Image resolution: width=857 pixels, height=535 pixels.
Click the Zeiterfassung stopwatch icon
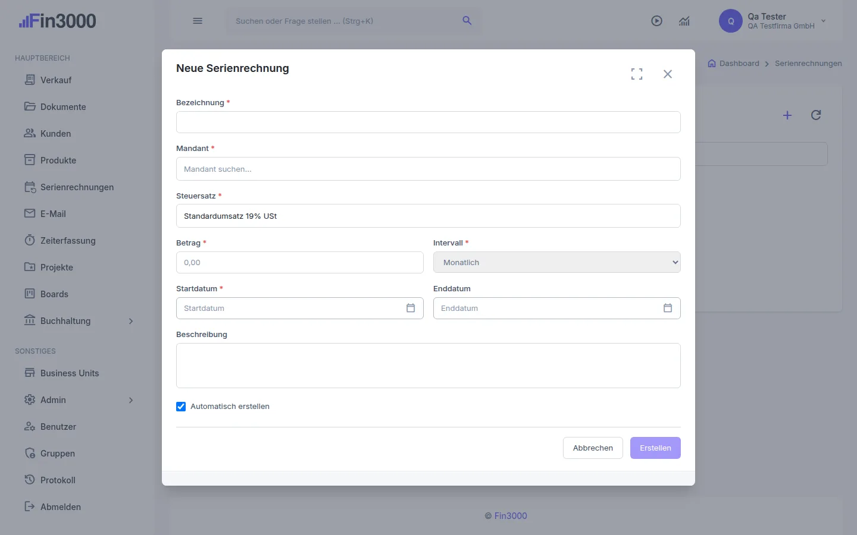(x=30, y=240)
